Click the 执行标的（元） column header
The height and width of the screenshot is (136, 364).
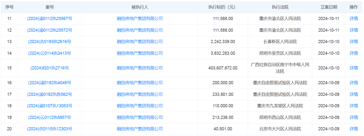(x=223, y=7)
